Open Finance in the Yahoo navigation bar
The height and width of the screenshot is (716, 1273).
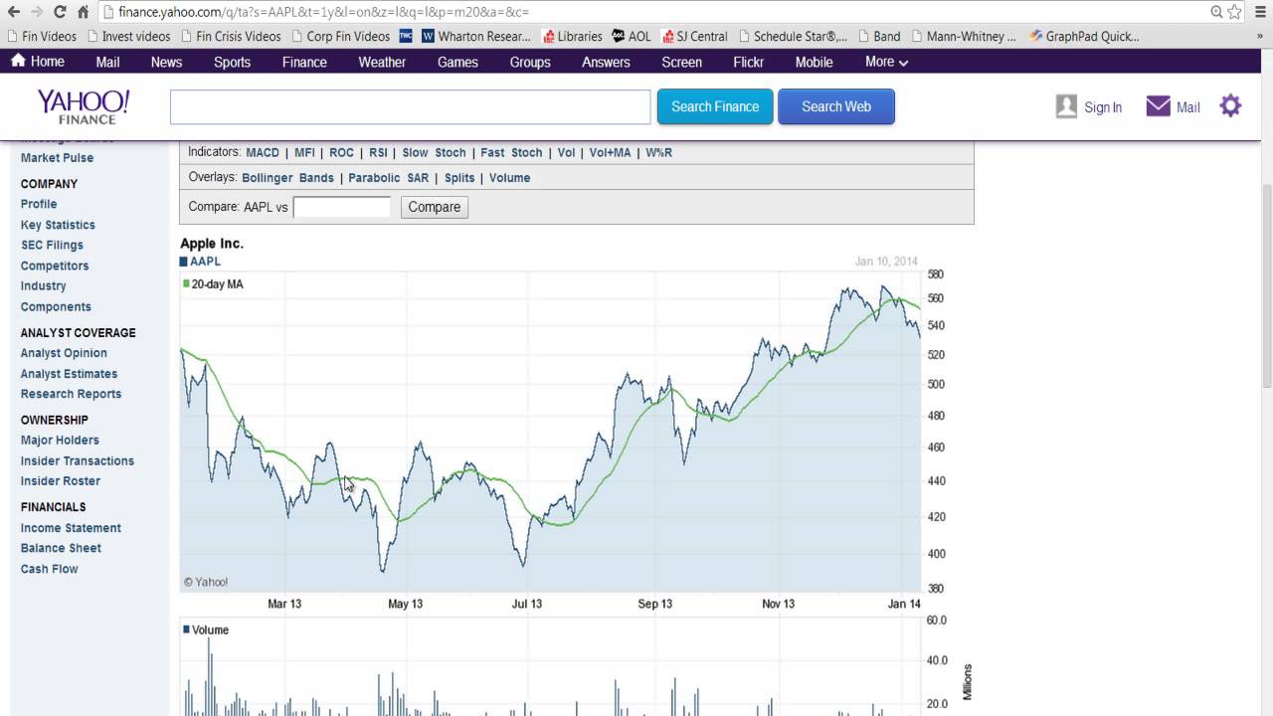coord(304,62)
